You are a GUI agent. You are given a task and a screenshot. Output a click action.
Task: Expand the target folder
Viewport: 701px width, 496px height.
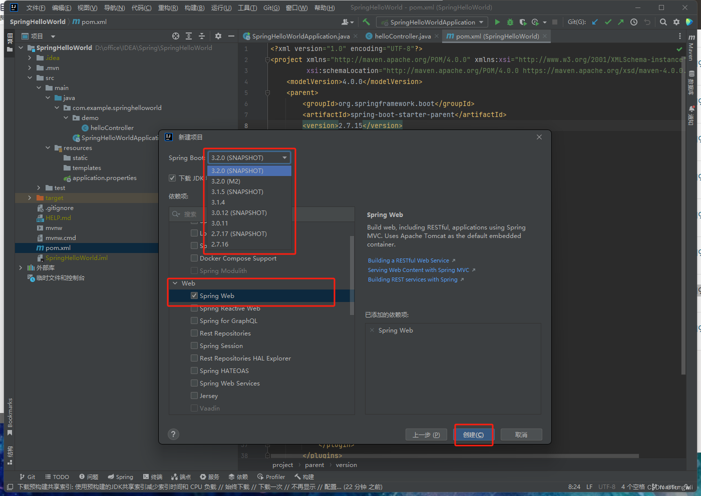(30, 198)
